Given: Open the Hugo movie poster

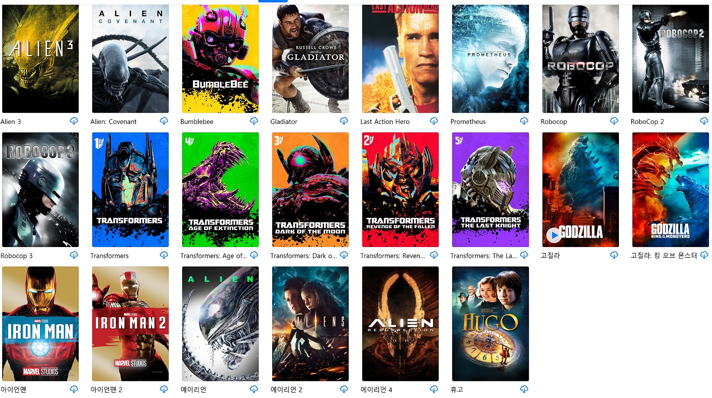Looking at the screenshot, I should 490,323.
